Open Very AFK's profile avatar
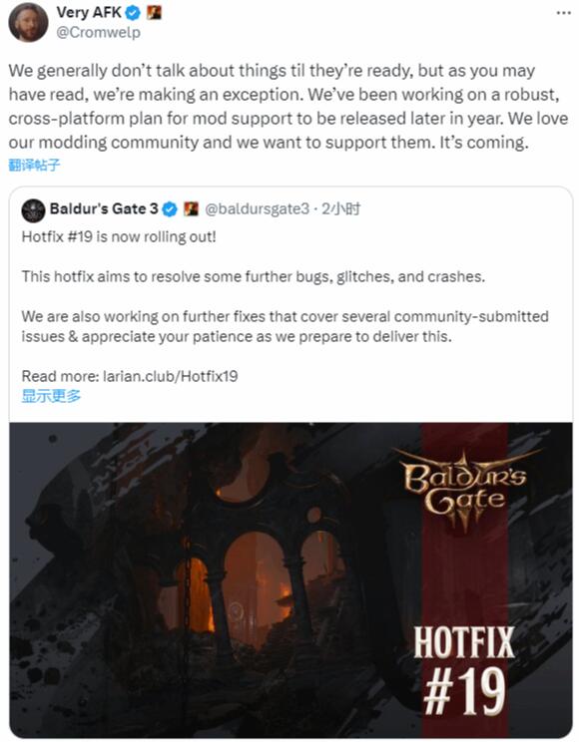Viewport: 579px width, 742px height. point(28,22)
